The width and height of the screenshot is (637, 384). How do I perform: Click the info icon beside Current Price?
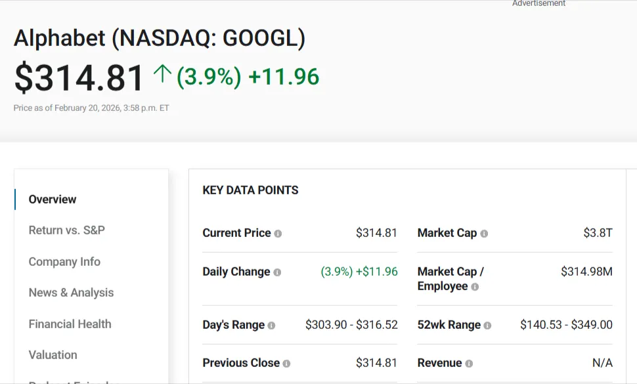click(278, 233)
